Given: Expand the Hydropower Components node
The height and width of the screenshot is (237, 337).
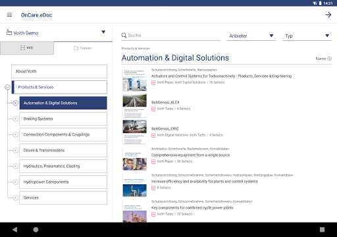Looking at the screenshot, I should pyautogui.click(x=15, y=182).
